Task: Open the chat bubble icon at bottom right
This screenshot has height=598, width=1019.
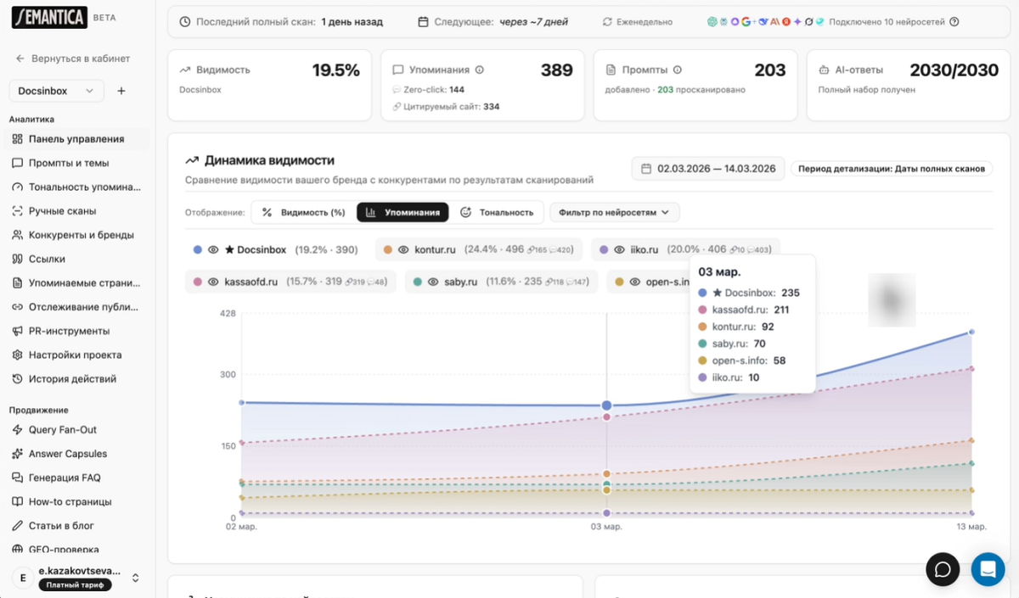Action: (942, 569)
